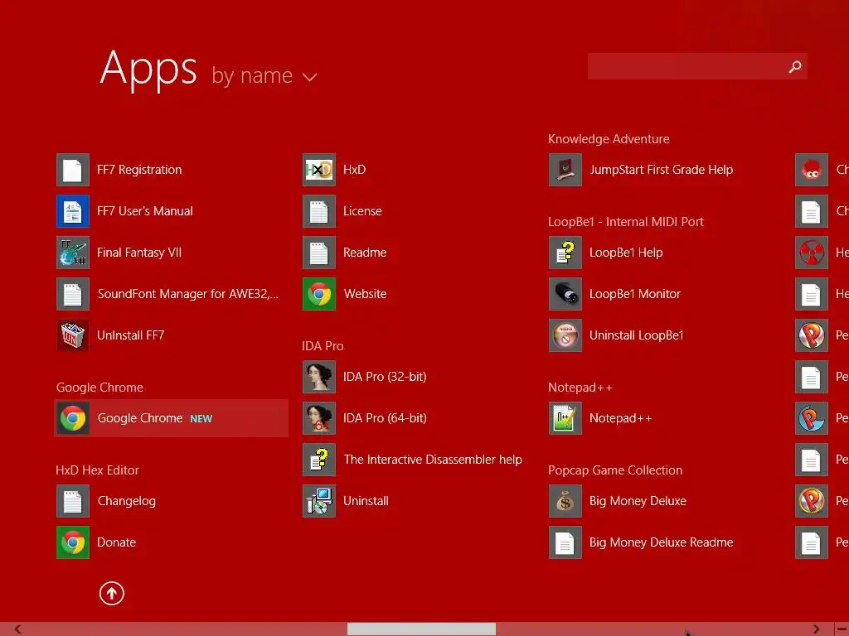
Task: Launch Big Money Deluxe money bag icon
Action: pos(565,501)
